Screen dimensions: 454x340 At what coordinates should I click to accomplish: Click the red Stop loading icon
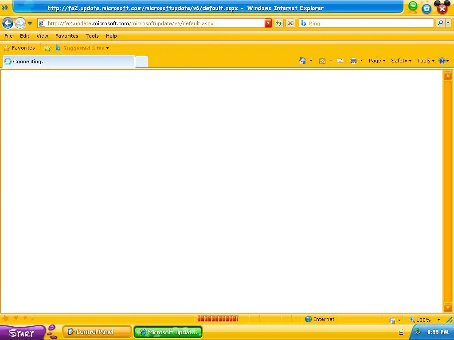coord(290,23)
